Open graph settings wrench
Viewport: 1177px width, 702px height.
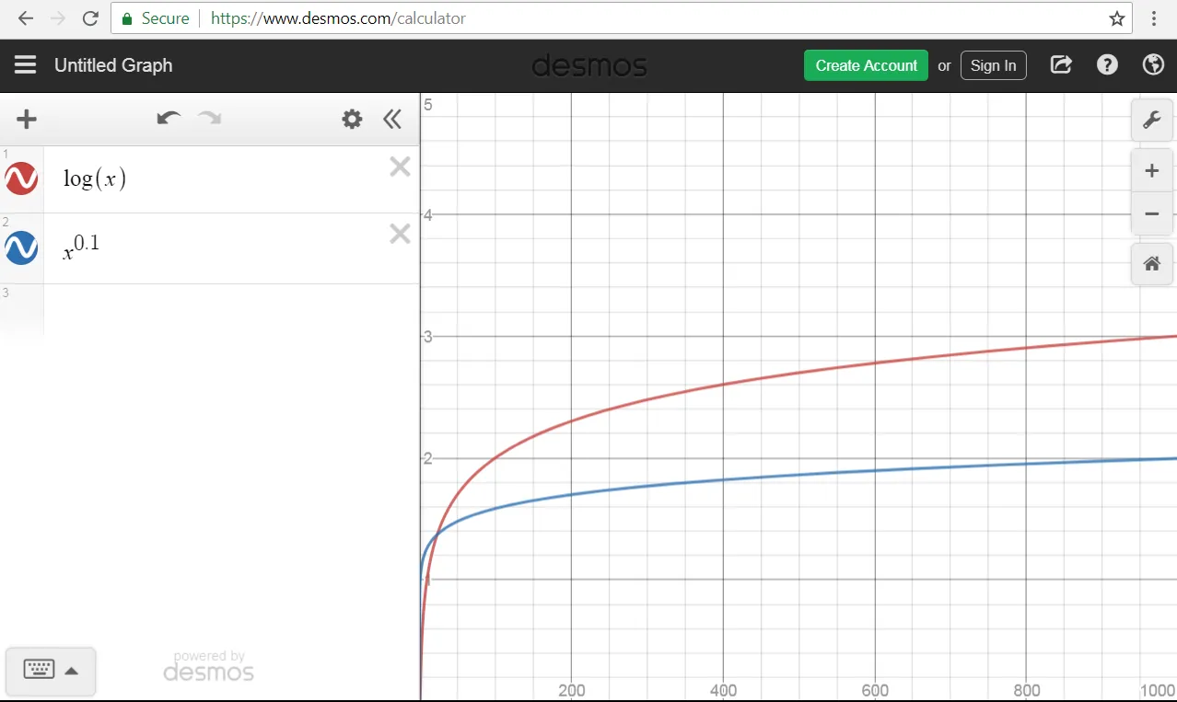[x=1151, y=121]
